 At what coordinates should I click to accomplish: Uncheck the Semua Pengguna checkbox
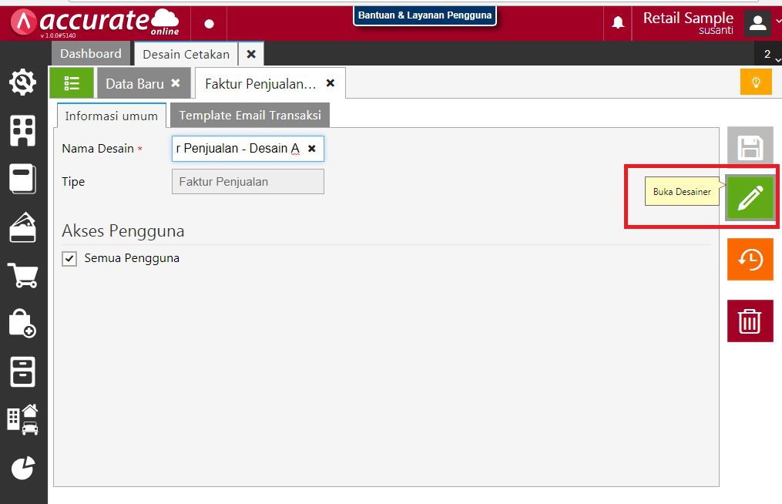point(69,258)
